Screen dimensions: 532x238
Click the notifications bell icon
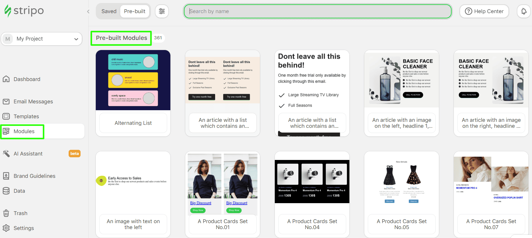click(524, 11)
